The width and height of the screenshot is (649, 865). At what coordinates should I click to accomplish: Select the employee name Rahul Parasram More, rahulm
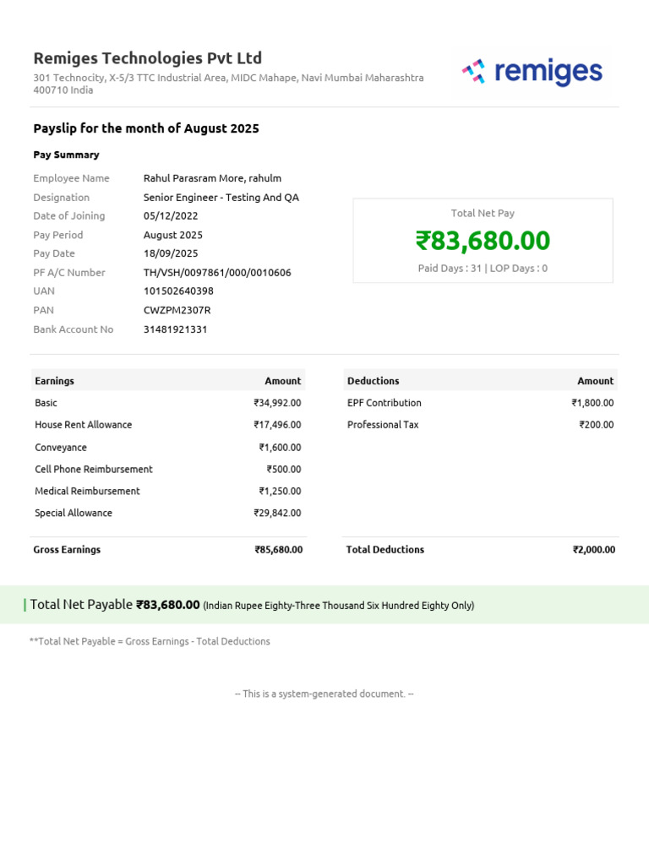pyautogui.click(x=212, y=178)
